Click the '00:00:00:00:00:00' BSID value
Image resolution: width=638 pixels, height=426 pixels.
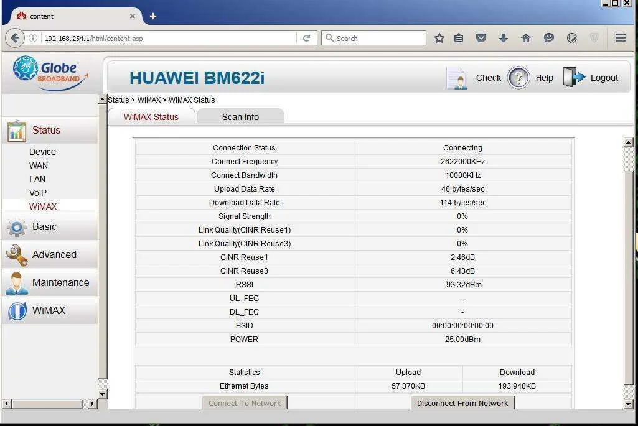click(462, 326)
